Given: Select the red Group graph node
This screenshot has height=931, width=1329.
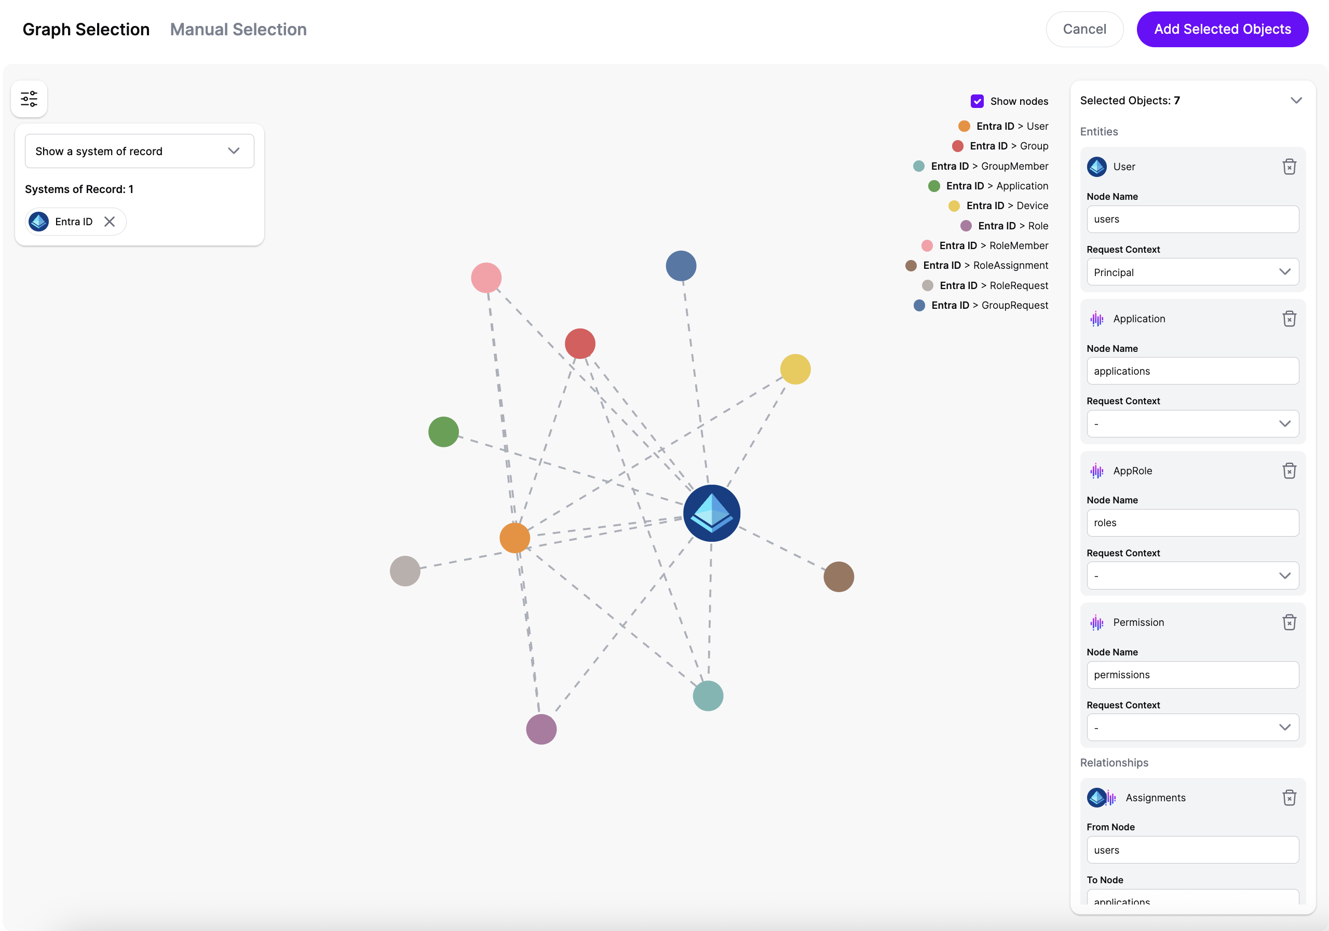Looking at the screenshot, I should [580, 344].
